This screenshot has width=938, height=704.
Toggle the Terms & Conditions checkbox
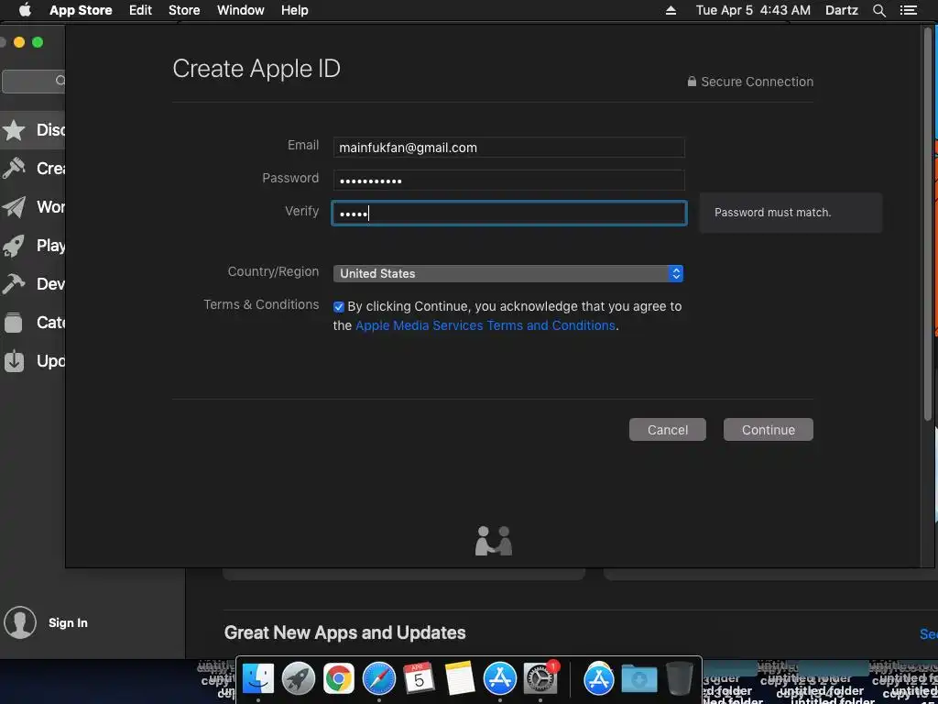[339, 307]
